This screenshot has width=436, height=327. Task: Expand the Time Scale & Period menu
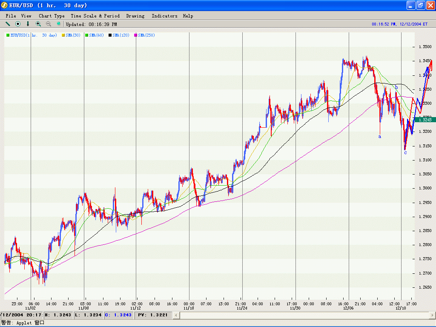(95, 16)
